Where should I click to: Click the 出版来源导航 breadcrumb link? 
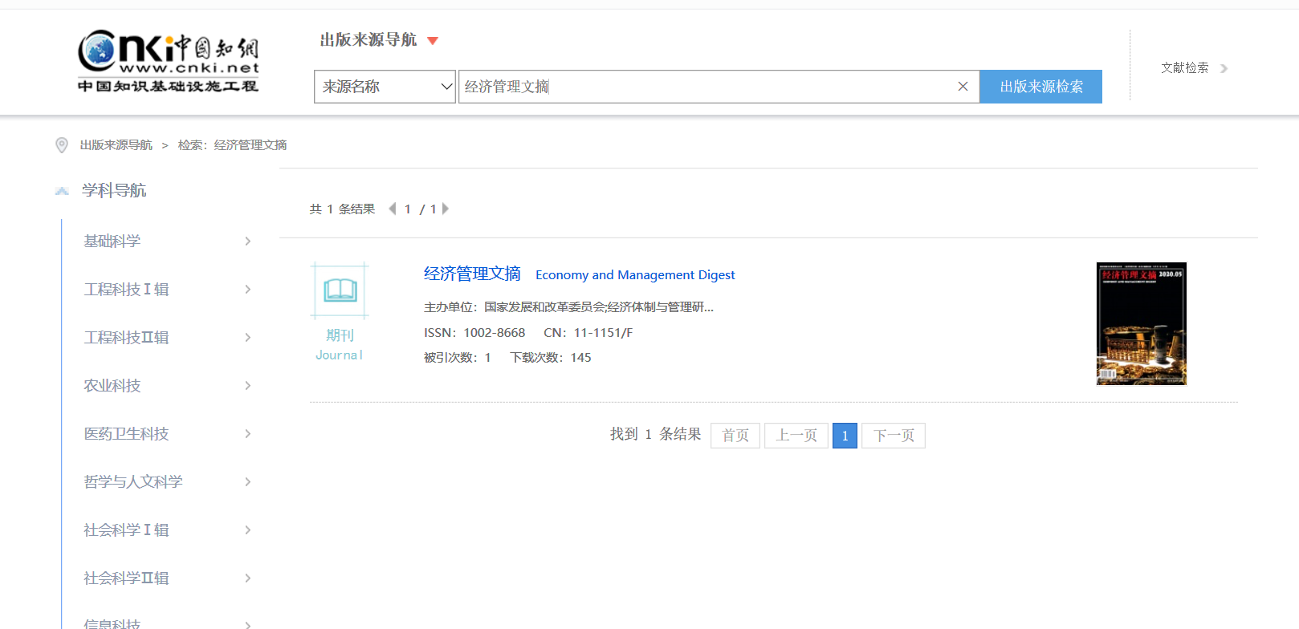click(116, 145)
